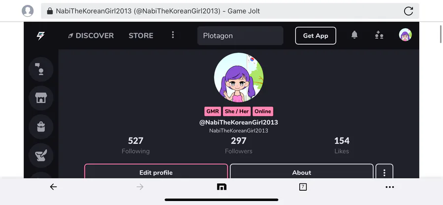Click the Get App button
Screen dimensions: 443x205
pyautogui.click(x=316, y=35)
